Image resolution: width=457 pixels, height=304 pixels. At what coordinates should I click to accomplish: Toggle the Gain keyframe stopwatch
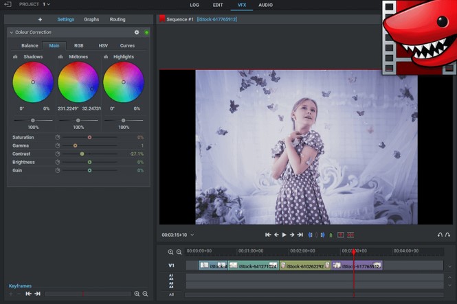coord(58,170)
